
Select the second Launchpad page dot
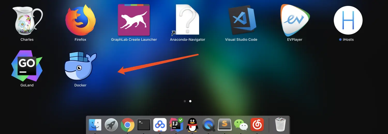click(x=190, y=101)
